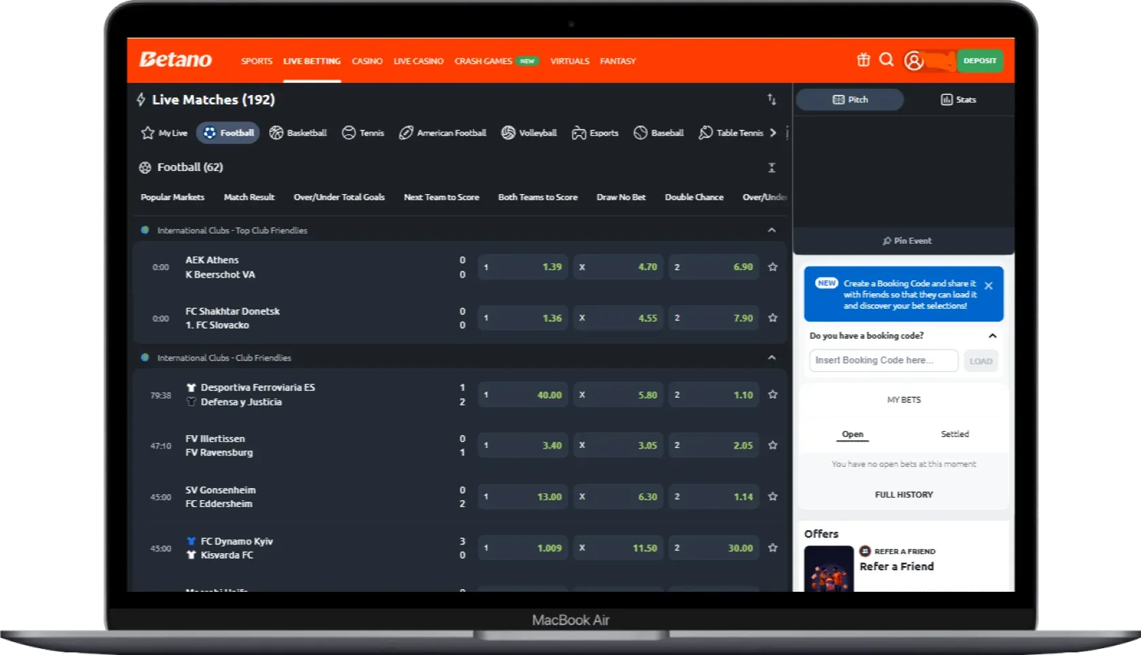Favorite the FC Shakhtar Donetsk match

(x=772, y=318)
